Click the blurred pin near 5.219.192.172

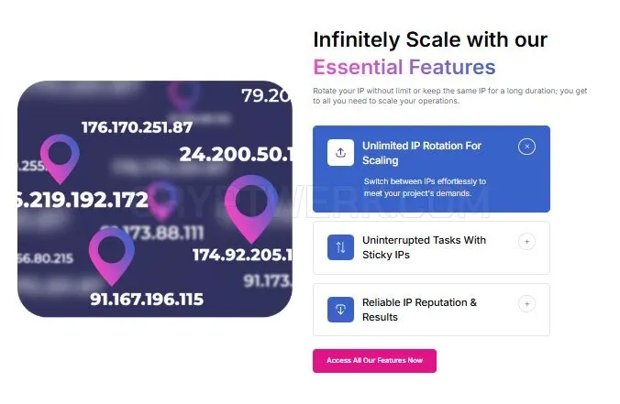click(161, 200)
